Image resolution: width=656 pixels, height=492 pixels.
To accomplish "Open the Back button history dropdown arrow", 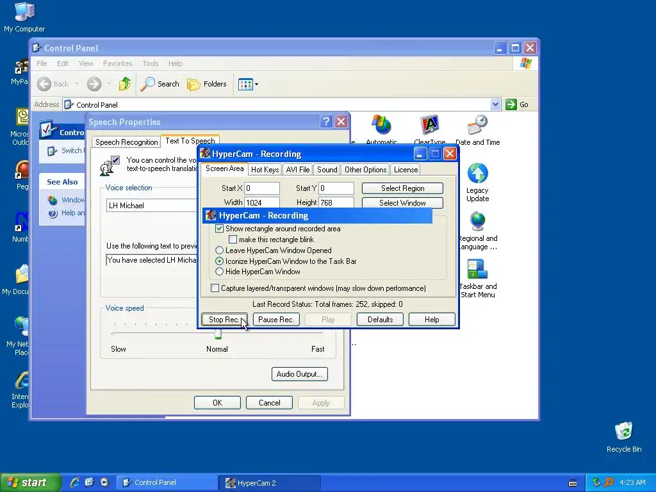I will pos(77,84).
